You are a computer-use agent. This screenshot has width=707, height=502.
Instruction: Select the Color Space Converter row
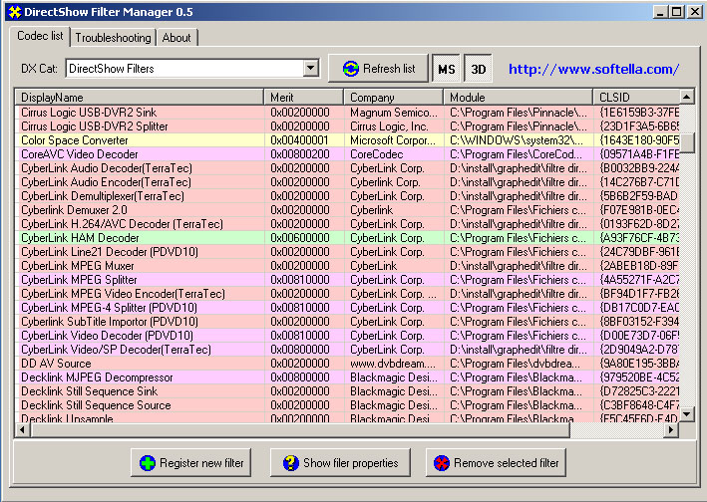click(347, 140)
